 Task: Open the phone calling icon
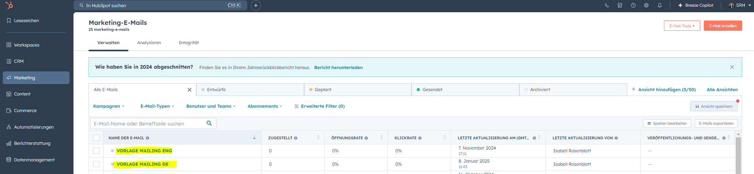click(607, 6)
